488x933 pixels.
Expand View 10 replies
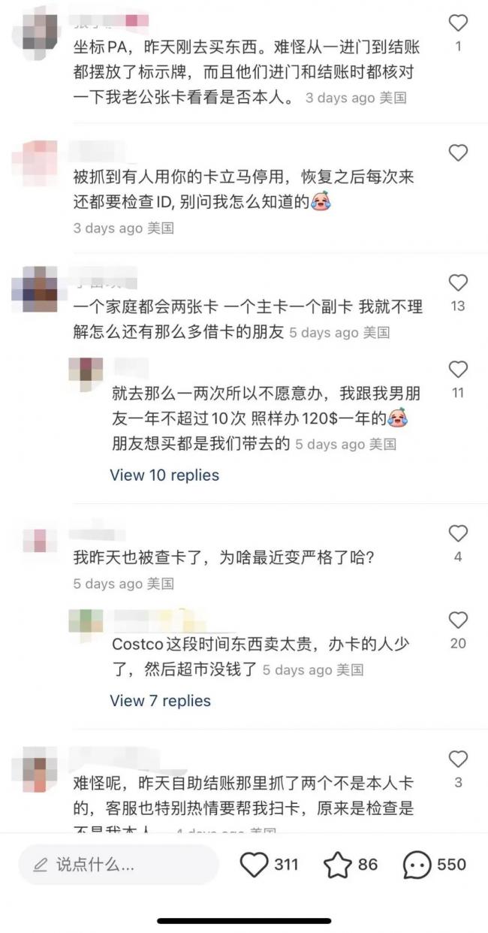164,475
